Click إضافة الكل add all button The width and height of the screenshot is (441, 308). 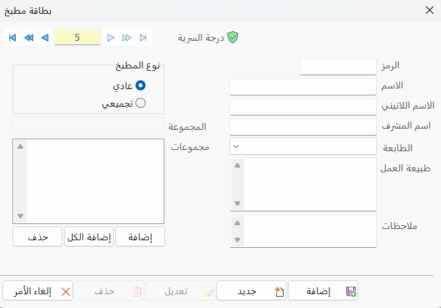click(88, 237)
